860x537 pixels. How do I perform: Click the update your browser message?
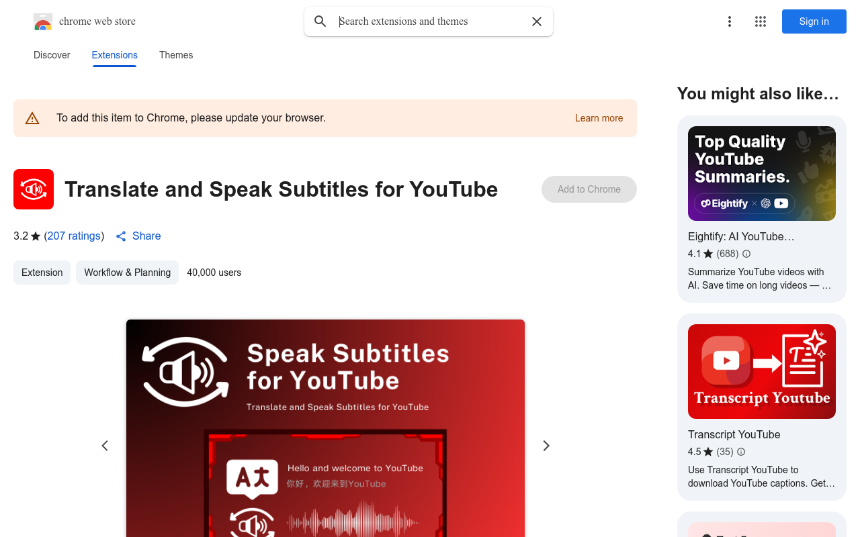point(191,118)
